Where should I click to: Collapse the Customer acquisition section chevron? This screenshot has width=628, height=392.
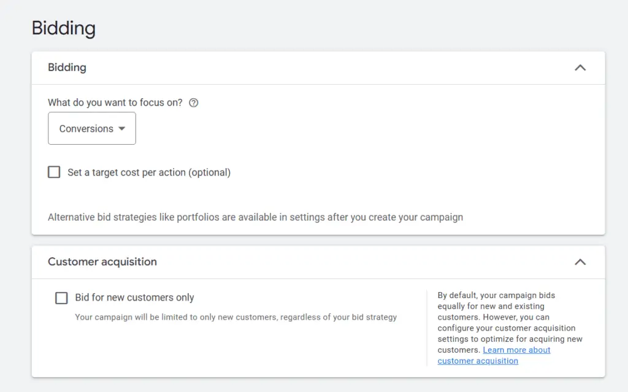coord(580,263)
